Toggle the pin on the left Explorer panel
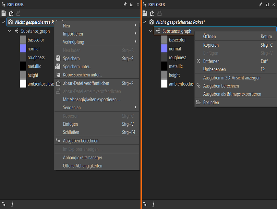Screen dimensions: 277x209 [x=125, y=5]
